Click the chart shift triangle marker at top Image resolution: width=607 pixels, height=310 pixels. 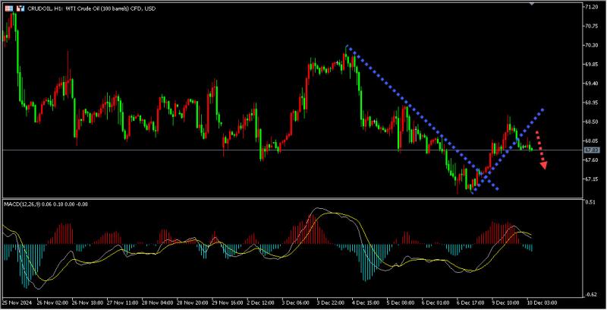tap(532, 4)
